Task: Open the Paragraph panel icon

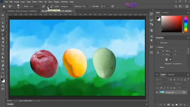Action: click(151, 40)
